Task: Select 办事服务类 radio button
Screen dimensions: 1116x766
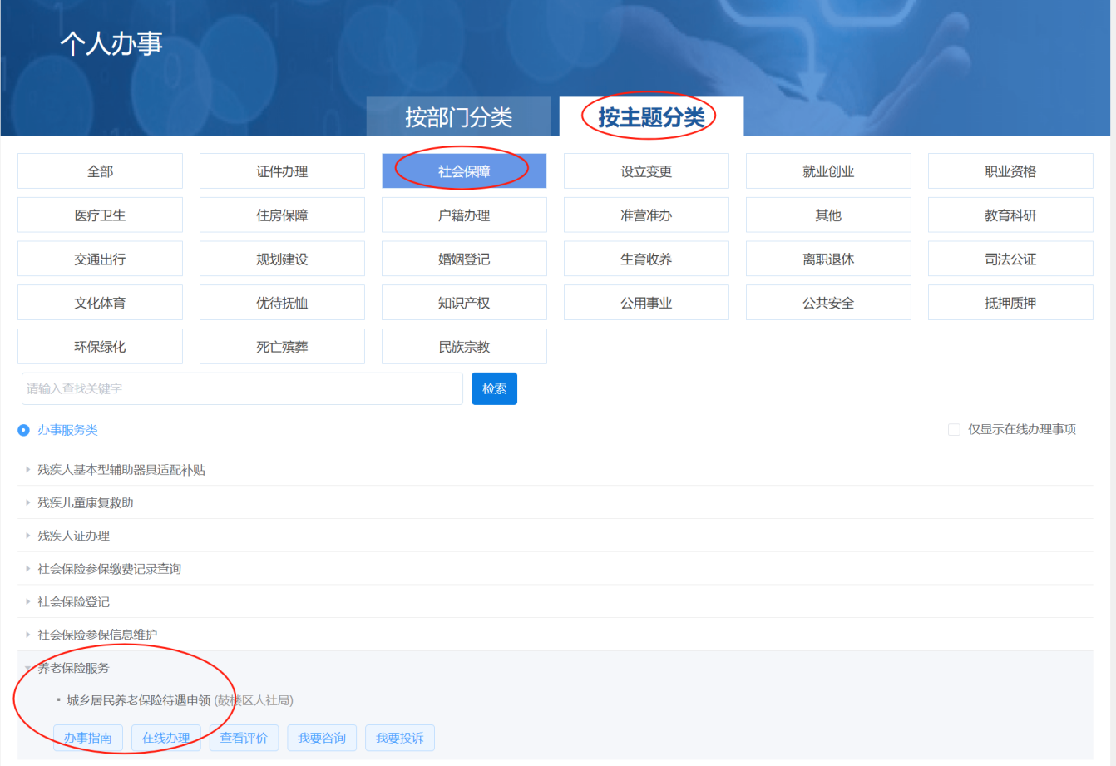Action: pyautogui.click(x=24, y=431)
